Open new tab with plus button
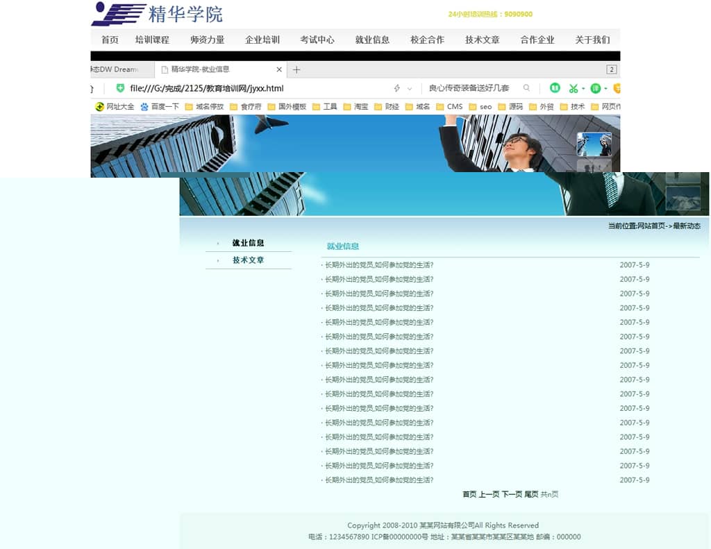This screenshot has height=549, width=711. (x=296, y=69)
